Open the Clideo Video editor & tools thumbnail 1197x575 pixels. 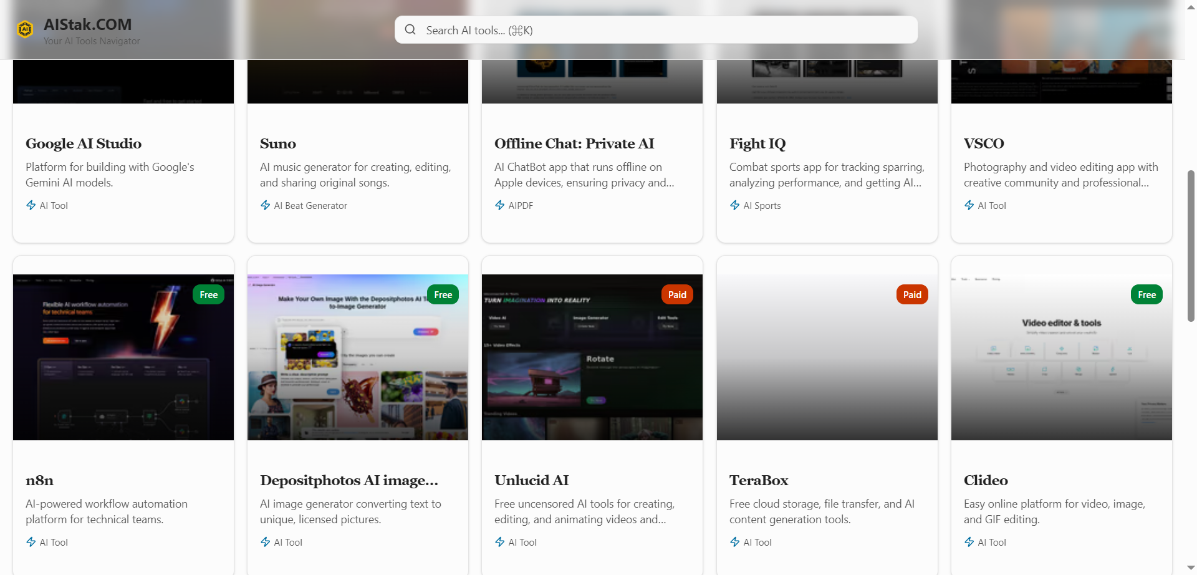(x=1062, y=357)
